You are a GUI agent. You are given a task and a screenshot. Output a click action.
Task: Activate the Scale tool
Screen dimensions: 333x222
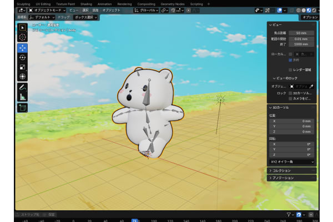[23, 67]
